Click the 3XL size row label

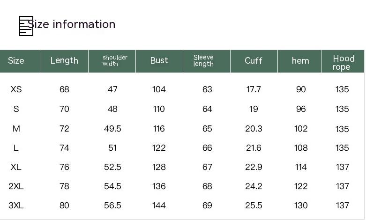16,205
